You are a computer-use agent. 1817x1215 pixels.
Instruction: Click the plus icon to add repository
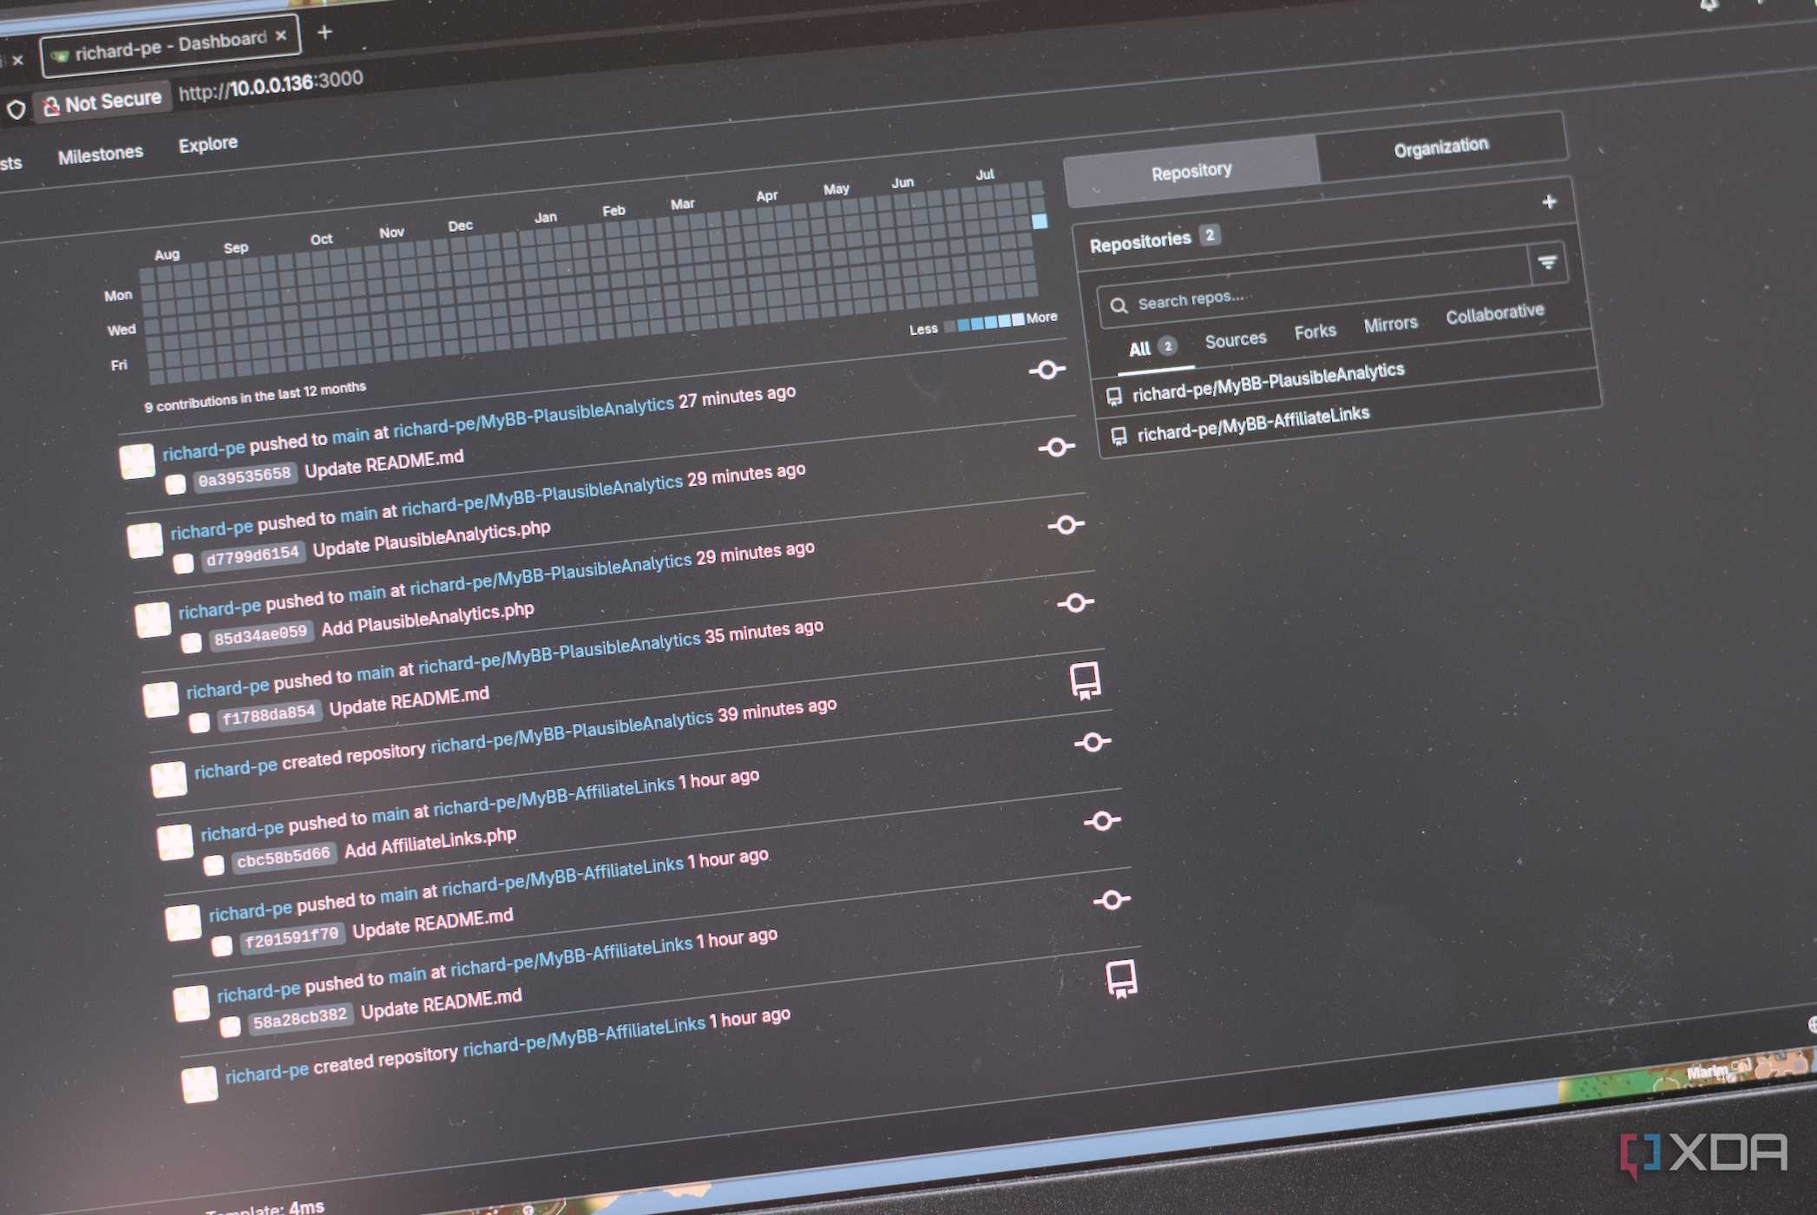click(1549, 201)
